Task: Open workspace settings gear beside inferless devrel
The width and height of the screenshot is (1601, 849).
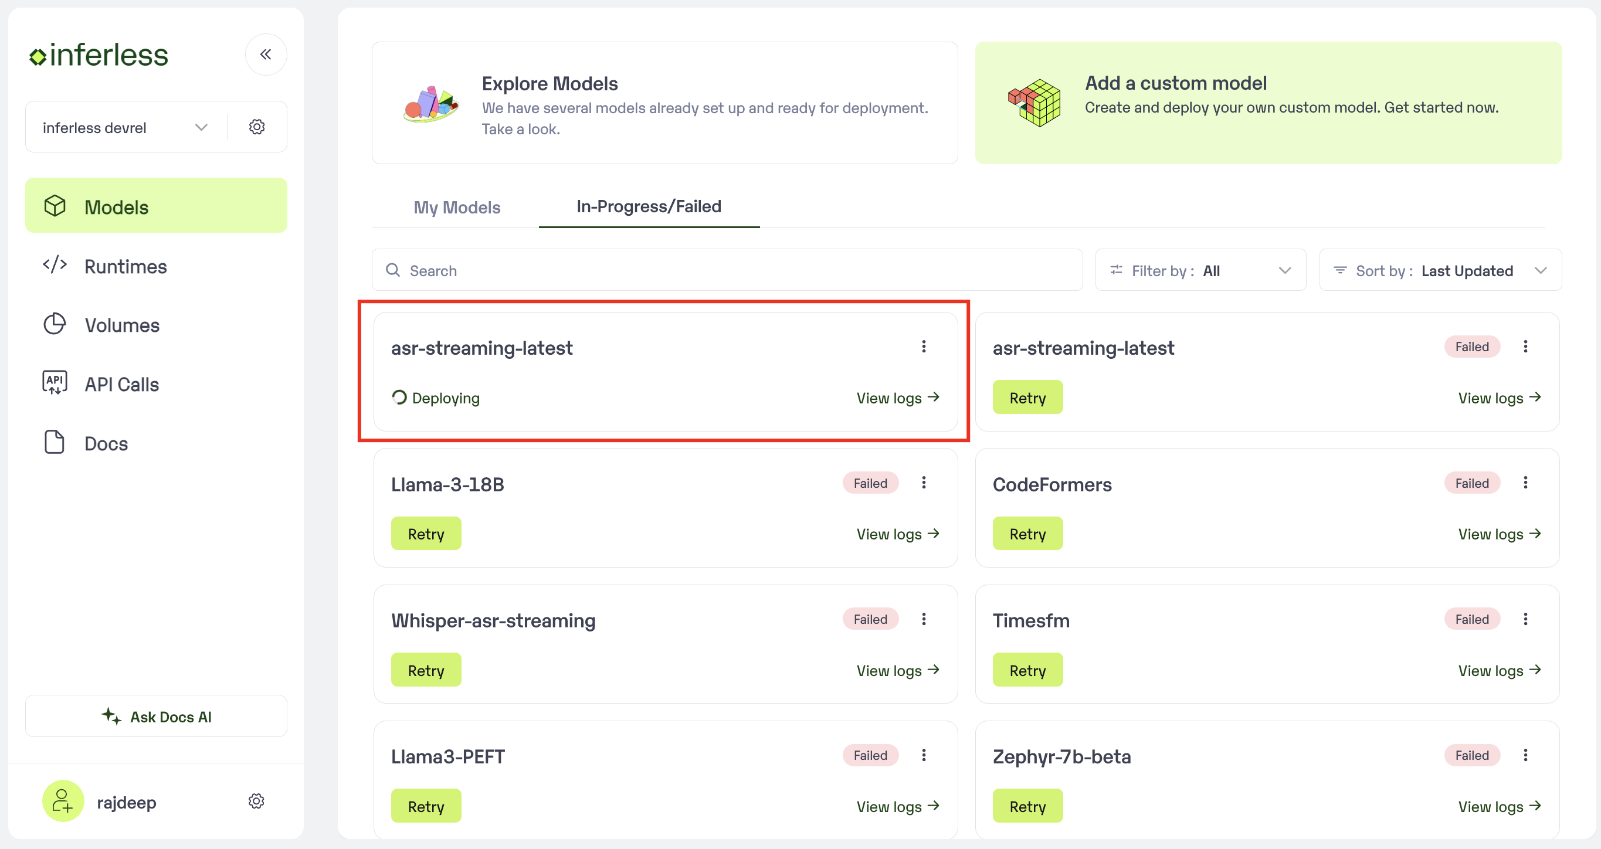Action: pyautogui.click(x=257, y=127)
